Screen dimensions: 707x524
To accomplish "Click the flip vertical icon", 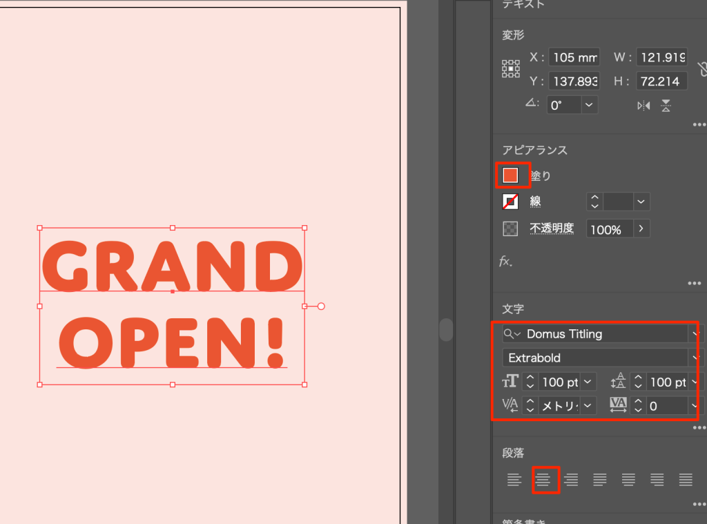I will [666, 106].
